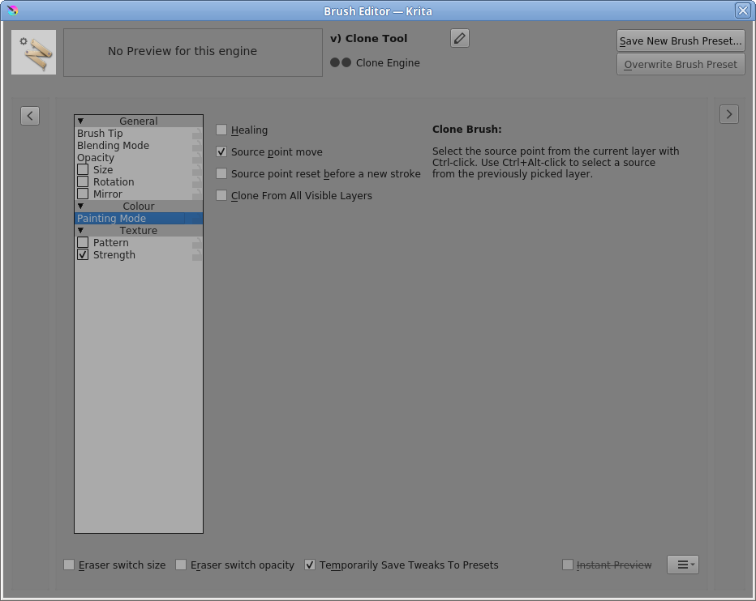Click the right arrow to show the scratchpad
The image size is (756, 601).
coord(728,113)
